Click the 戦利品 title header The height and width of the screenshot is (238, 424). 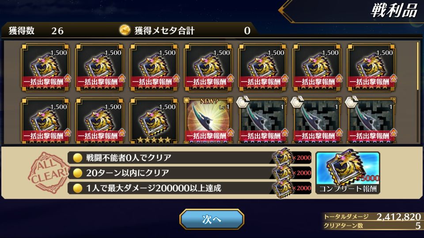pos(394,11)
